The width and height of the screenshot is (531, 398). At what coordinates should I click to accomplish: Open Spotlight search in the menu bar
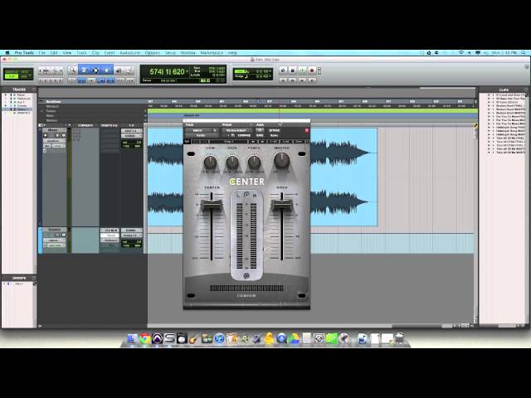pos(524,53)
